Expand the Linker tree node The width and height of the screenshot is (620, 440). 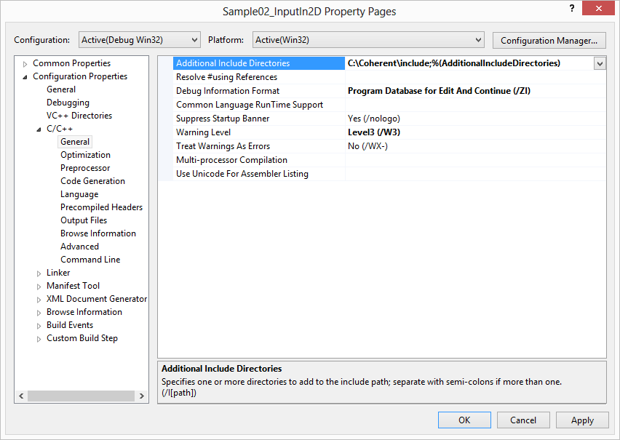click(39, 273)
